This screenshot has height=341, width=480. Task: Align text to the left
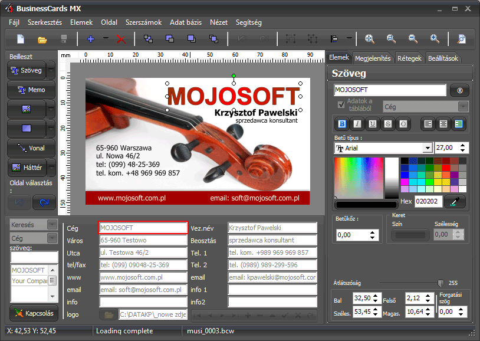pyautogui.click(x=428, y=124)
